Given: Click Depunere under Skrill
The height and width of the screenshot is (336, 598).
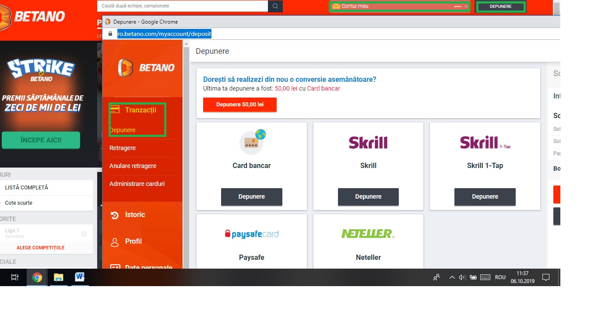Looking at the screenshot, I should (368, 197).
